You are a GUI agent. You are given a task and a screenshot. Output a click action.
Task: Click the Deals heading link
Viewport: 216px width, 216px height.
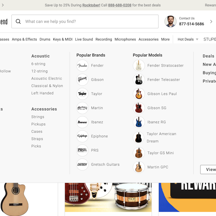209,56
